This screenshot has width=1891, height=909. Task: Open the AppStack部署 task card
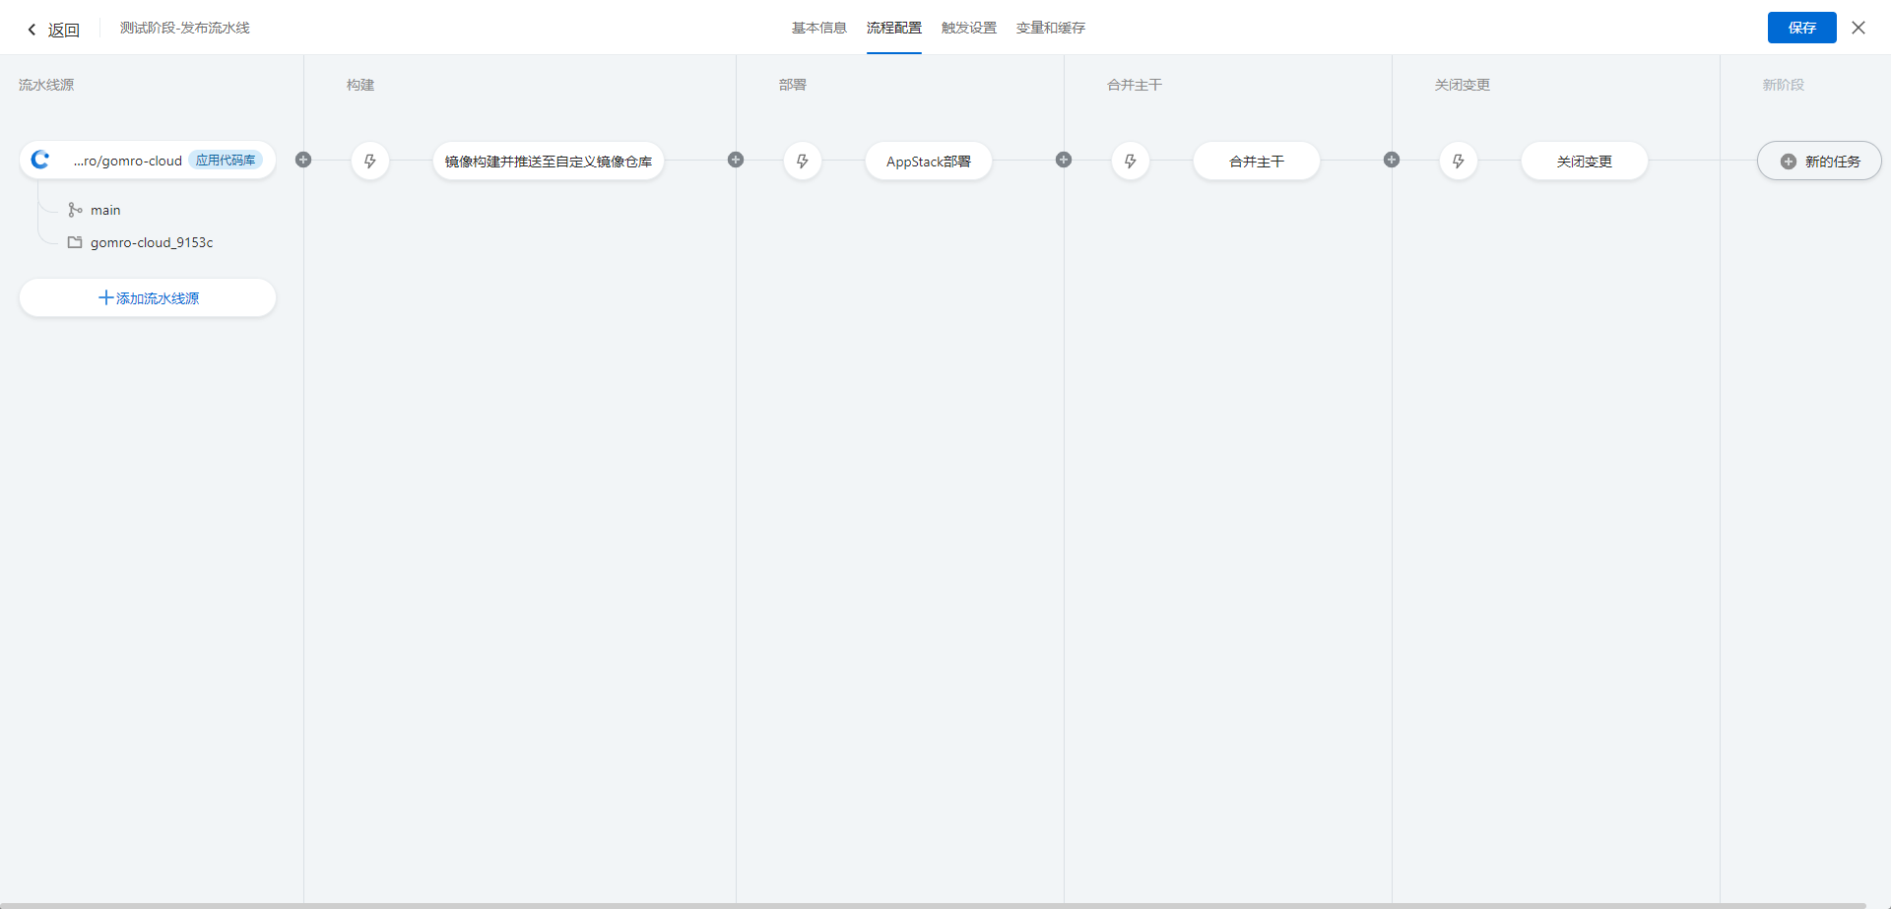click(x=928, y=161)
